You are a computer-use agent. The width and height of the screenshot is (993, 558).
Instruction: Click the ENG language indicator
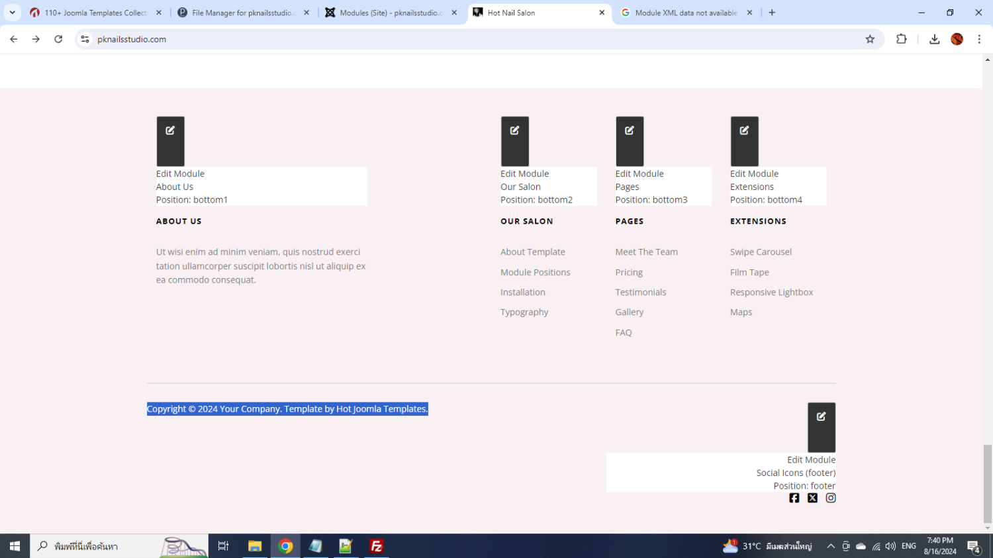click(x=909, y=546)
